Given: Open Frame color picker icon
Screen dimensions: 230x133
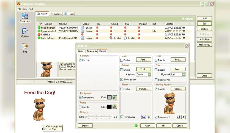Looking at the screenshot, I should pyautogui.click(x=115, y=107).
